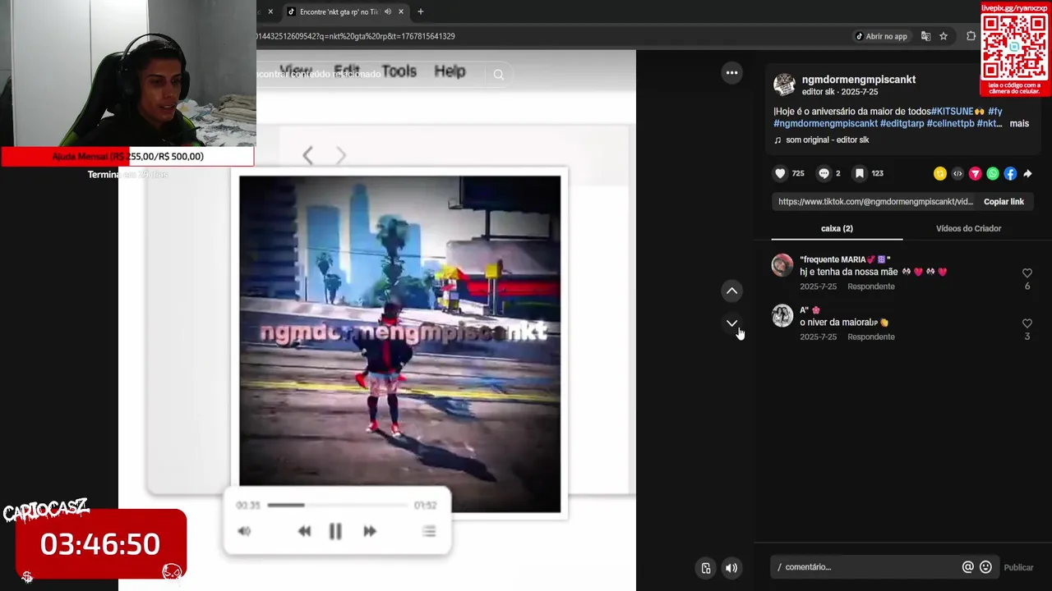Like the 'frequente MARIA' comment

coord(1027,273)
